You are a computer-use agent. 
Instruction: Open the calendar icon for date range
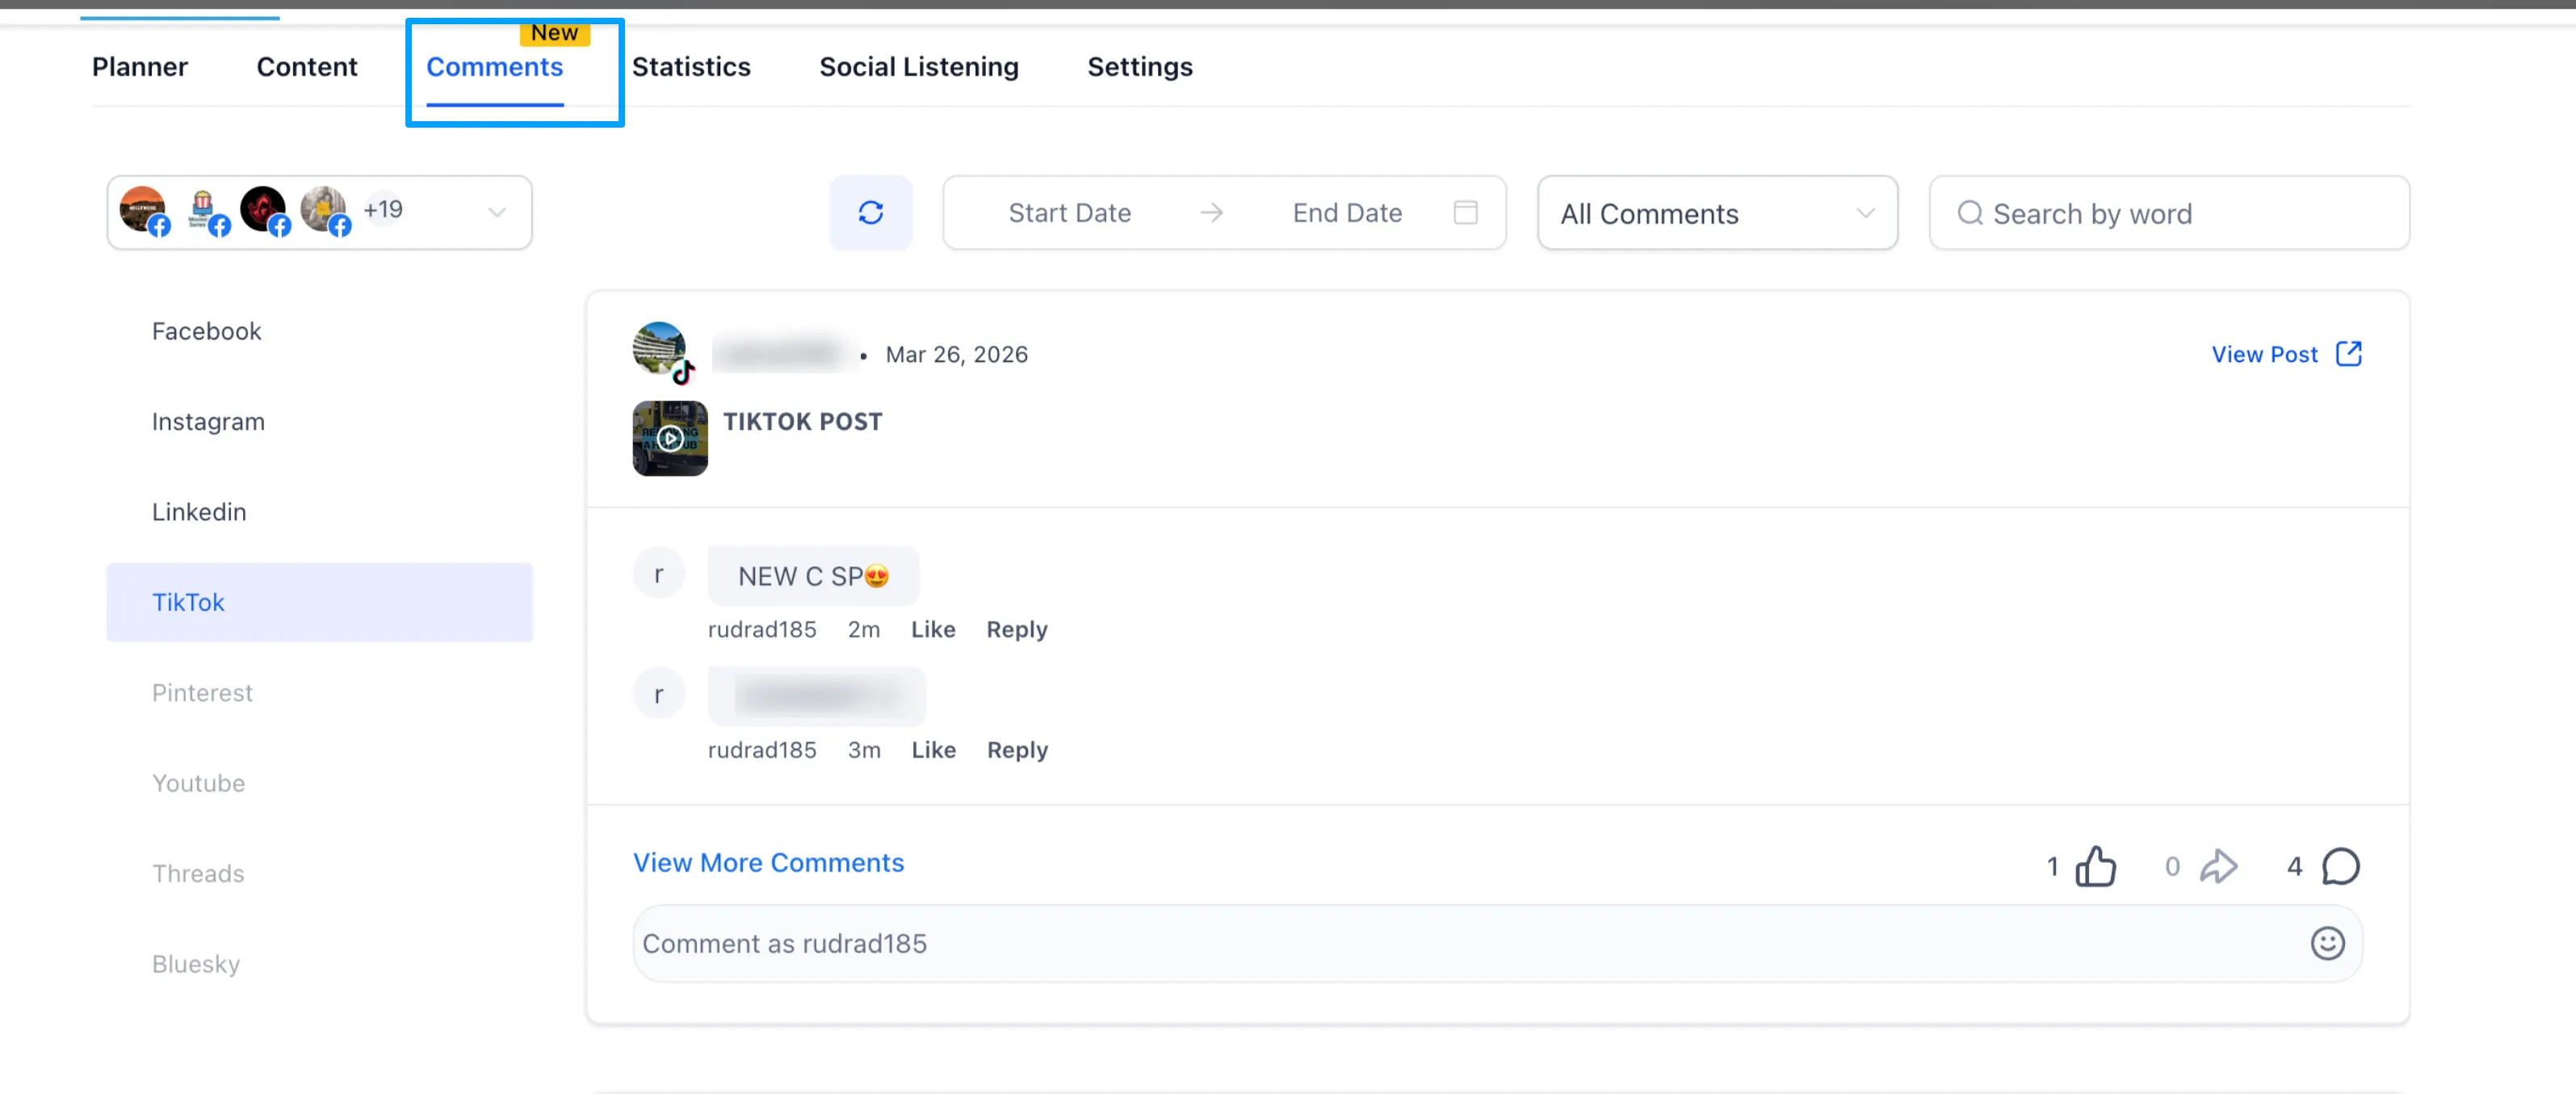(x=1466, y=212)
